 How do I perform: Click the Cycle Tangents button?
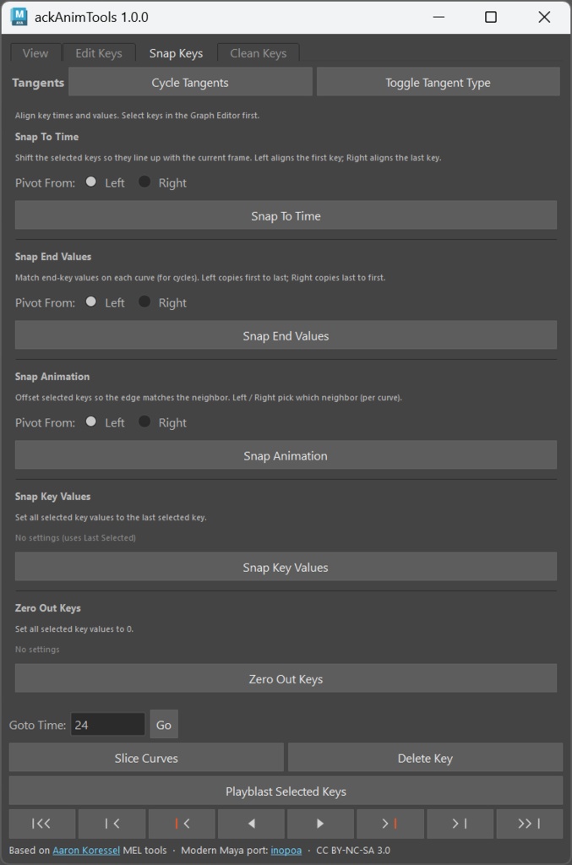click(190, 82)
